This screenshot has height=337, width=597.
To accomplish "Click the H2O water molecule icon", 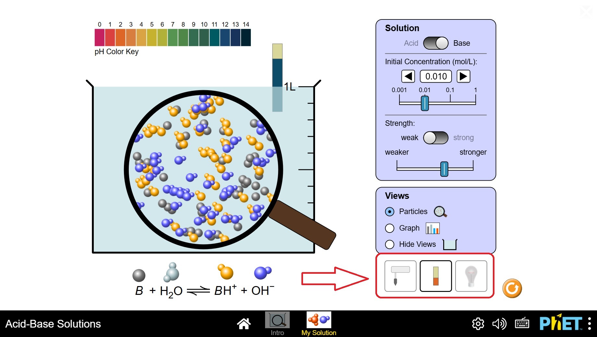I will [171, 272].
